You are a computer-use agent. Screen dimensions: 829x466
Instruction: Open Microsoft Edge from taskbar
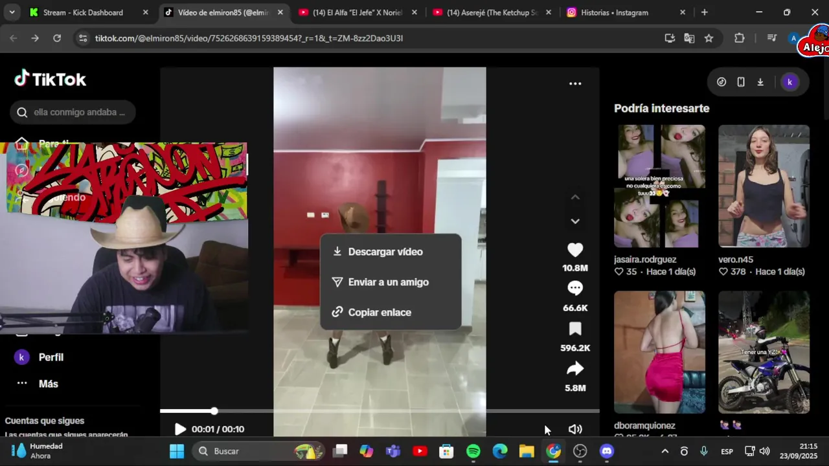click(500, 451)
